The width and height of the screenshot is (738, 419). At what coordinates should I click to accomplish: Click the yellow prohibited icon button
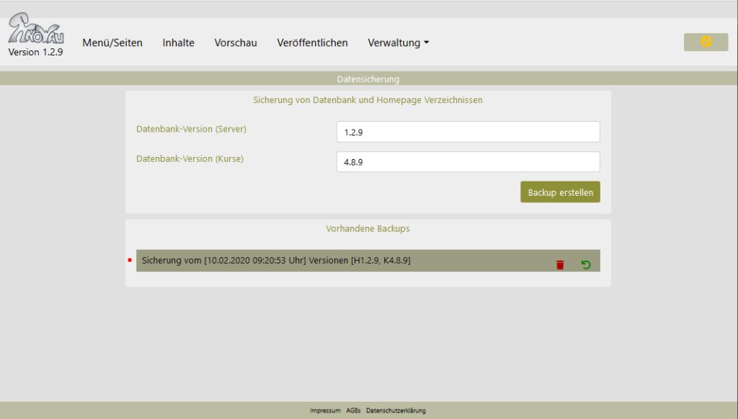click(x=706, y=42)
